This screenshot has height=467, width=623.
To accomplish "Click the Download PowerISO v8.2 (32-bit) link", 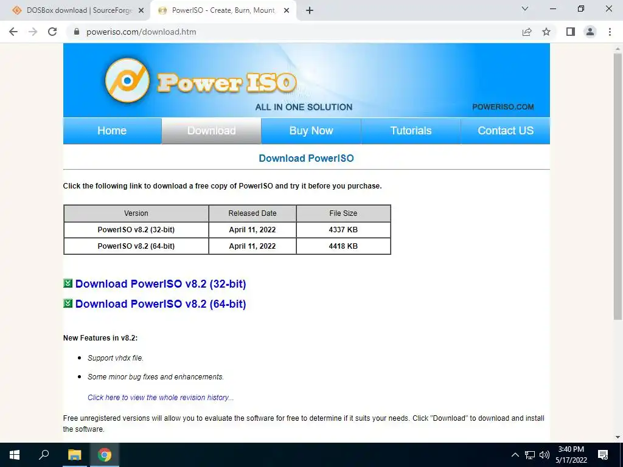I will [161, 283].
